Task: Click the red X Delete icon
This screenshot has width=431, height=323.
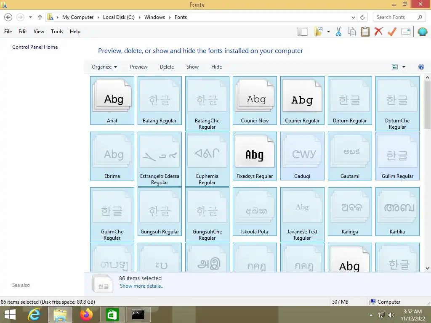Action: click(x=378, y=31)
